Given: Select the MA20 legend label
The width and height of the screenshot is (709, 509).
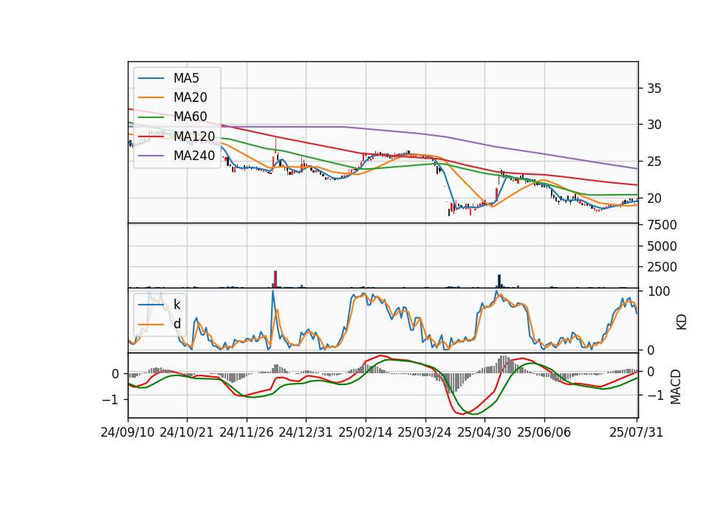Looking at the screenshot, I should (190, 97).
